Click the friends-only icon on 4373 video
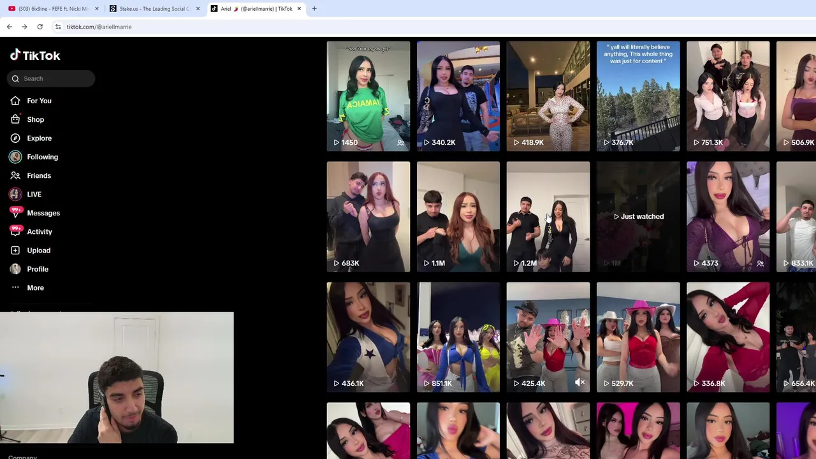This screenshot has height=459, width=816. (x=760, y=263)
